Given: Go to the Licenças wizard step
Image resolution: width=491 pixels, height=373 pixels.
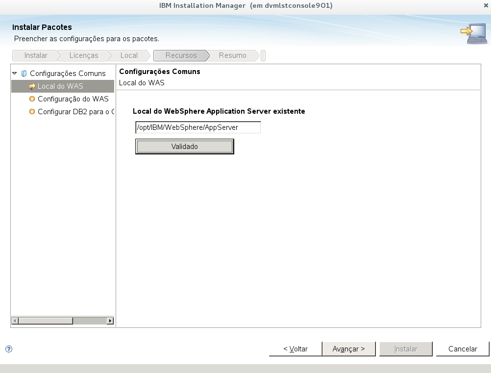Looking at the screenshot, I should point(84,55).
